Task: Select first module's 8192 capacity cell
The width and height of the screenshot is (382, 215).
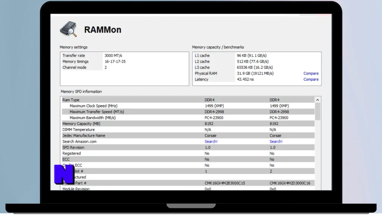Action: click(x=209, y=124)
